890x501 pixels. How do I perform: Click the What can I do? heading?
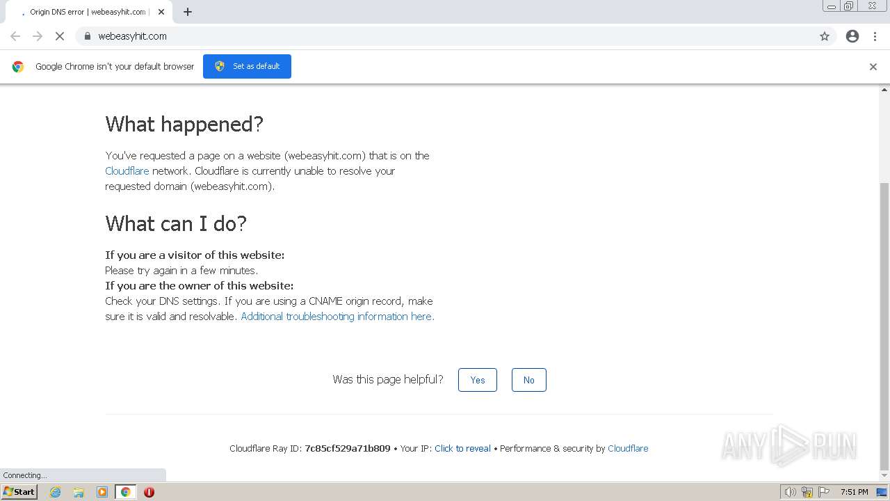pyautogui.click(x=176, y=224)
